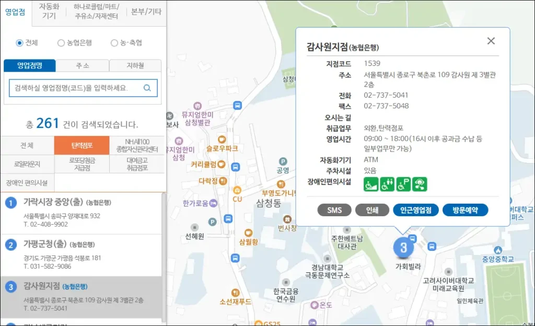Screen dimensions: 535x326
Task: Select the 전체 radio button
Action: click(19, 43)
